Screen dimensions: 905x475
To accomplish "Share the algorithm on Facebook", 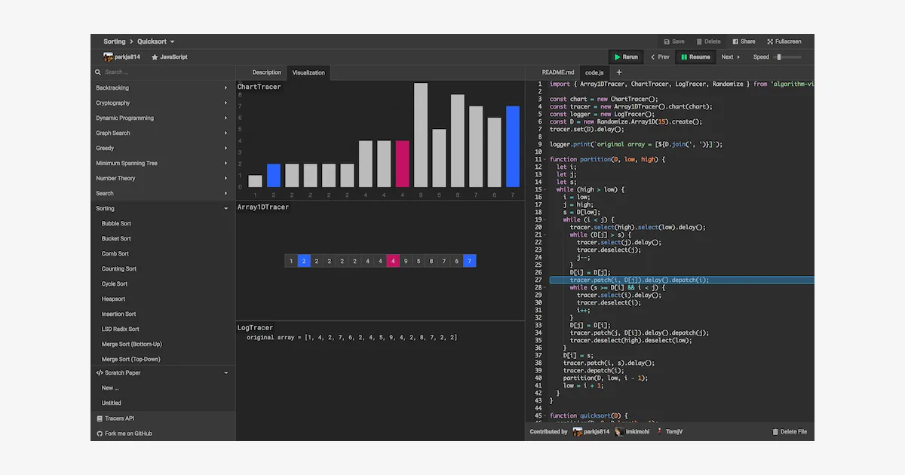I will (744, 41).
